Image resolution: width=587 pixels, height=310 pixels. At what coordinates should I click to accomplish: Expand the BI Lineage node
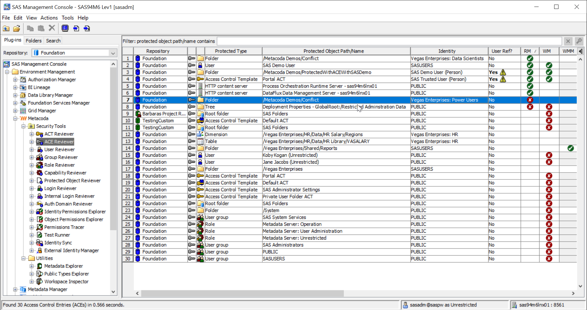pyautogui.click(x=15, y=87)
